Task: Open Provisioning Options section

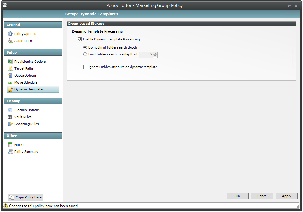Action: [30, 62]
